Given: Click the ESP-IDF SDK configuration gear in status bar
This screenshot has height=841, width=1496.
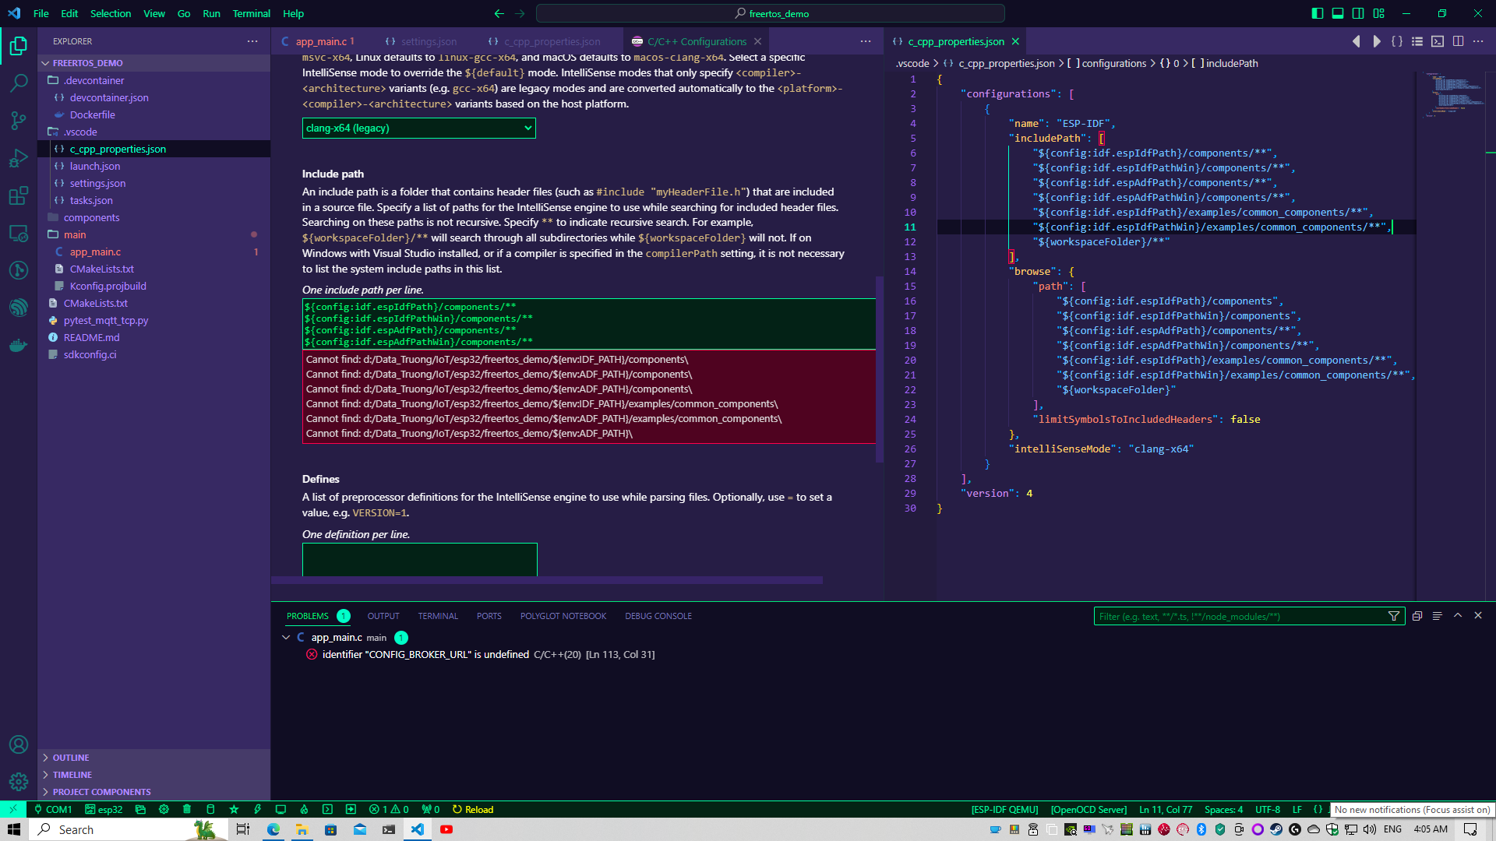Looking at the screenshot, I should pos(164,809).
